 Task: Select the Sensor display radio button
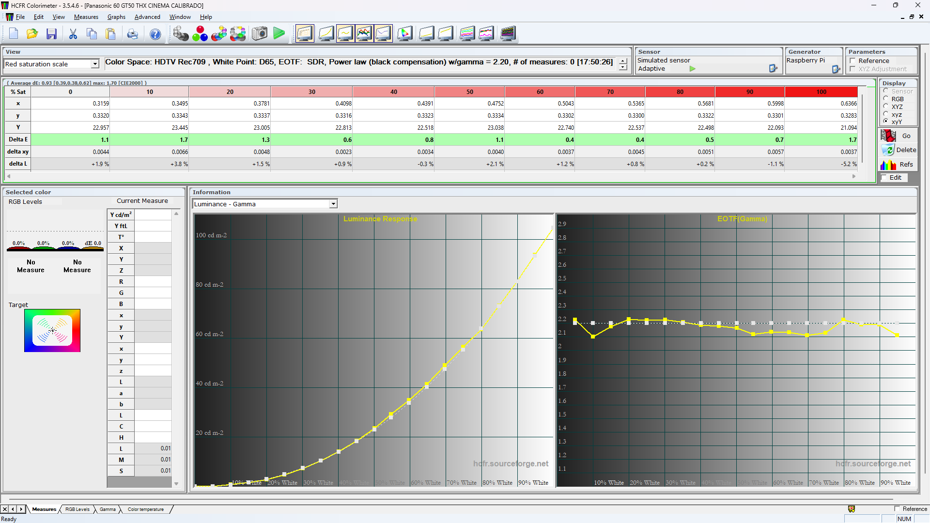[886, 91]
